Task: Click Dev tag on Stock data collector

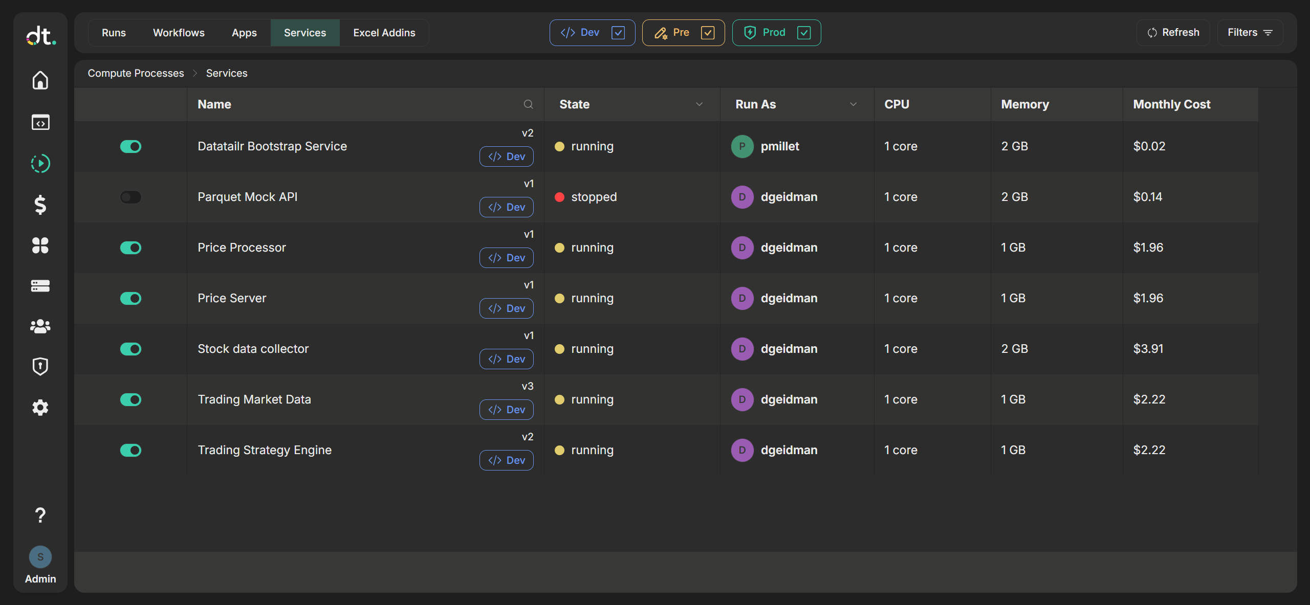Action: click(x=507, y=359)
